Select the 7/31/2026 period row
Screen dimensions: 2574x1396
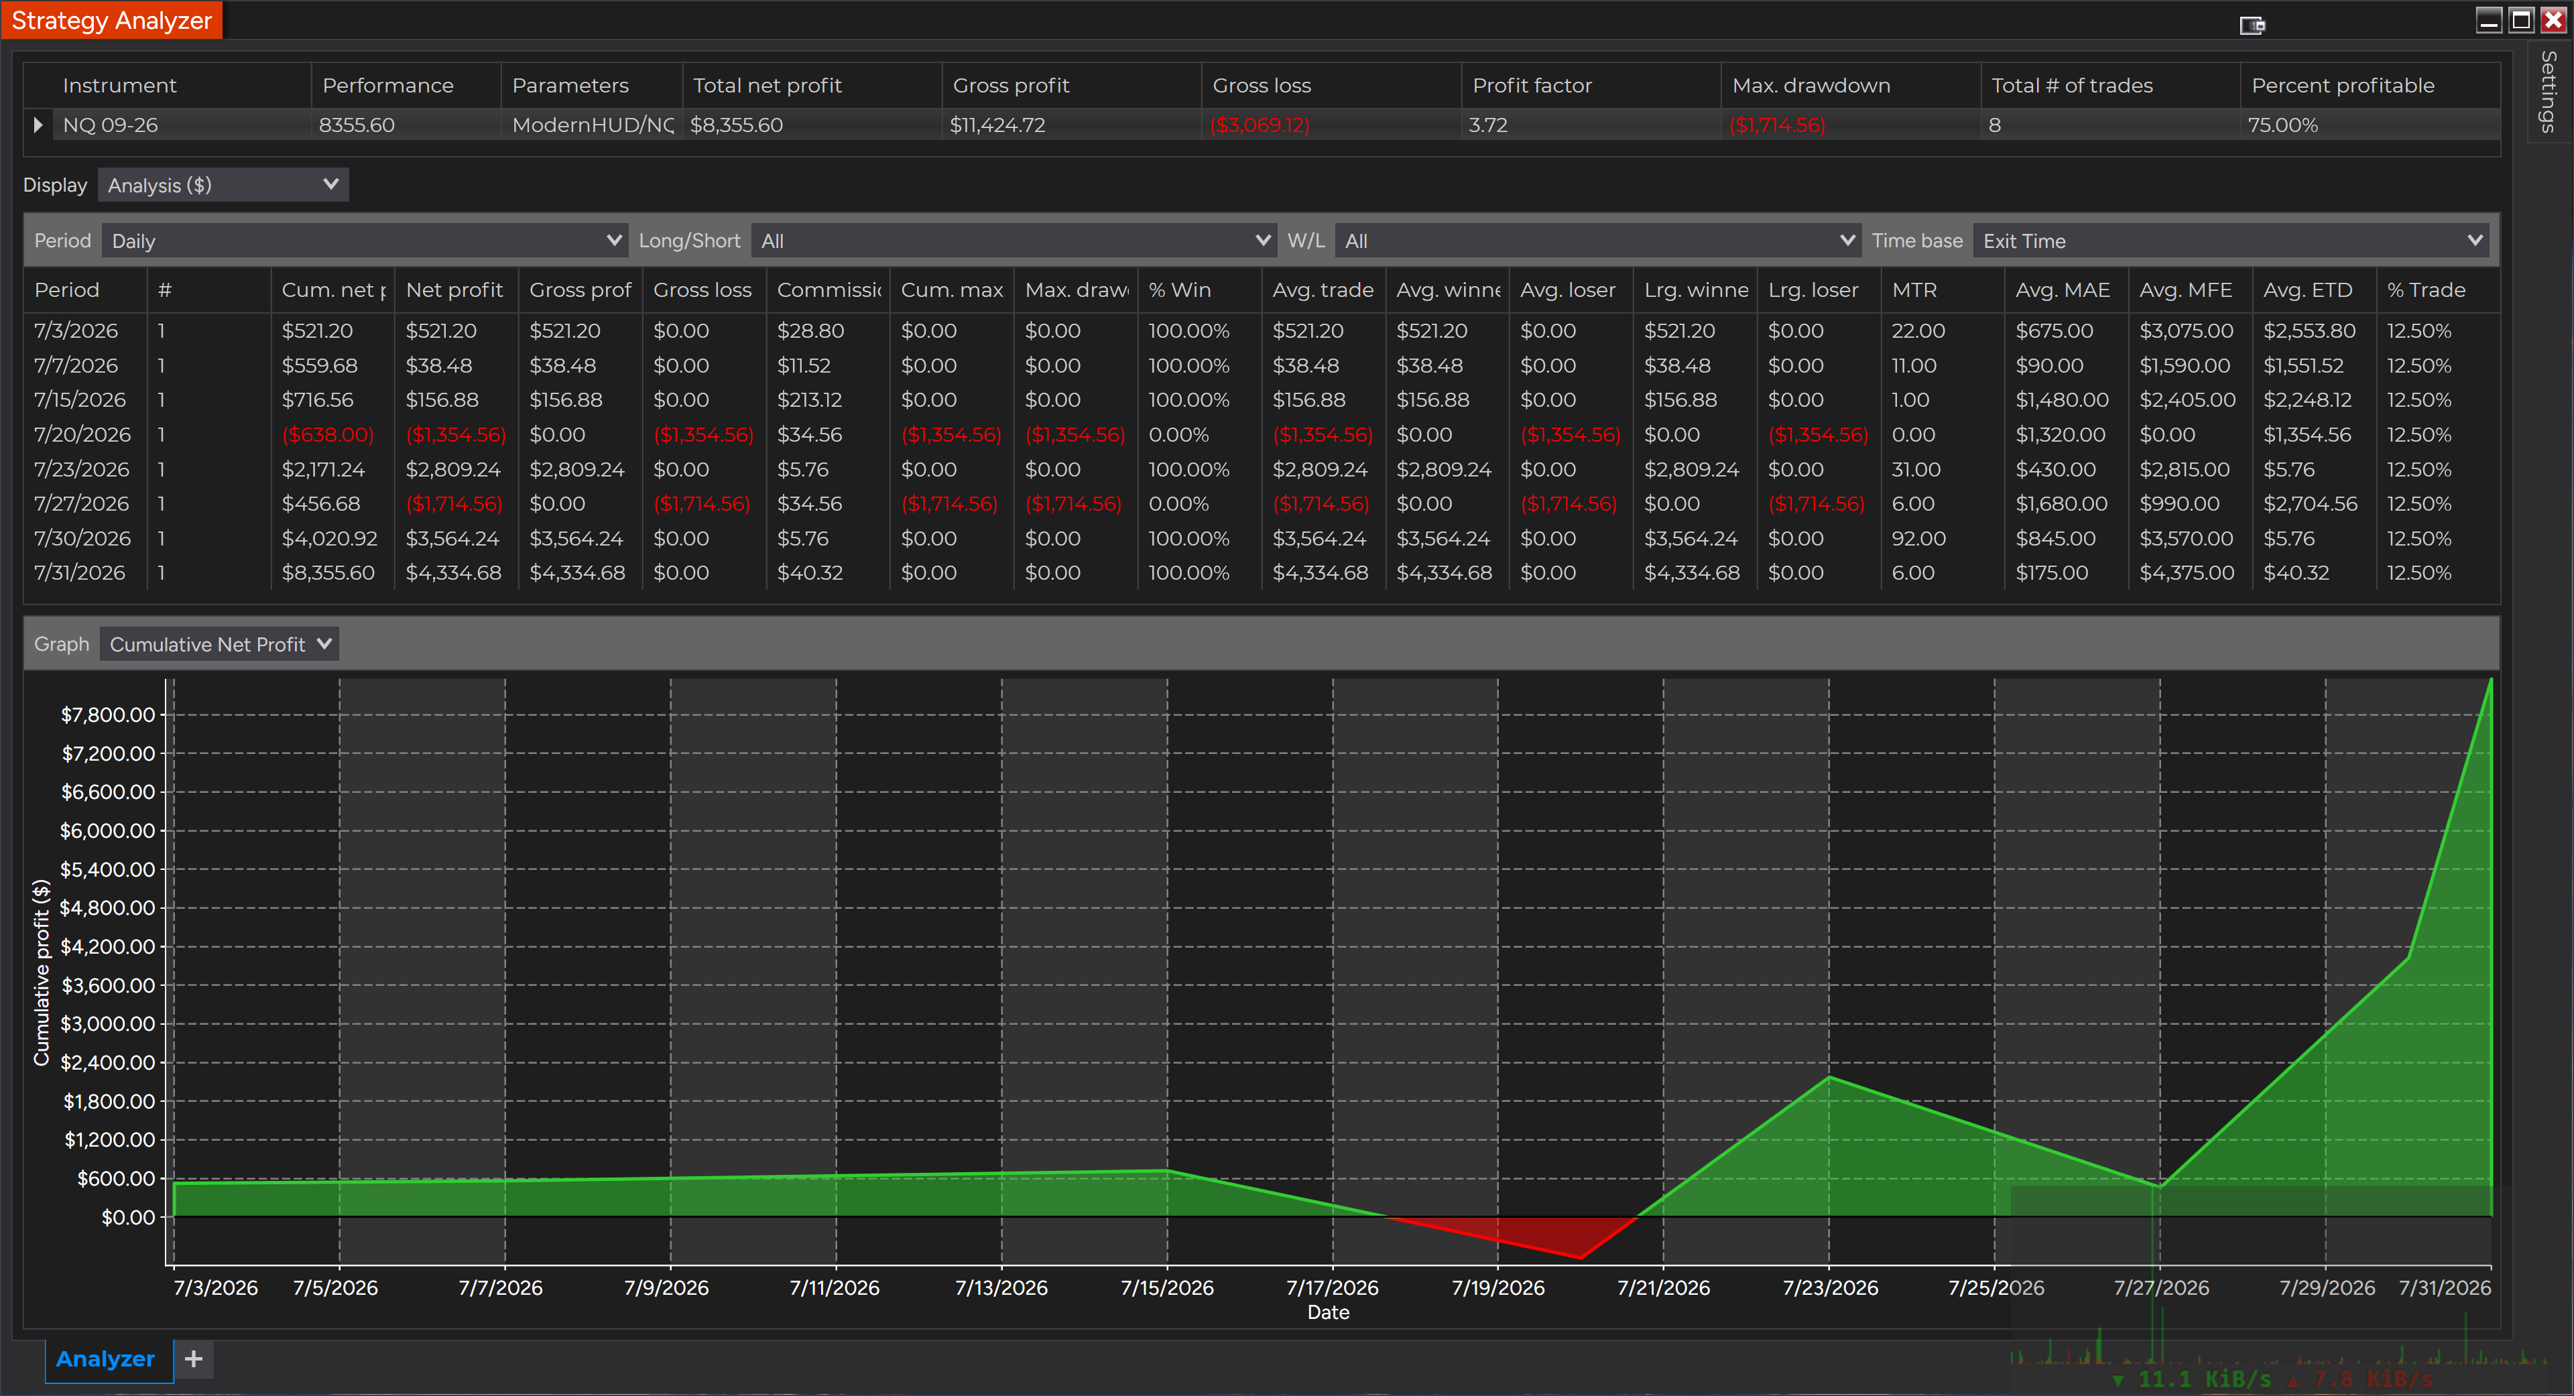point(1261,572)
